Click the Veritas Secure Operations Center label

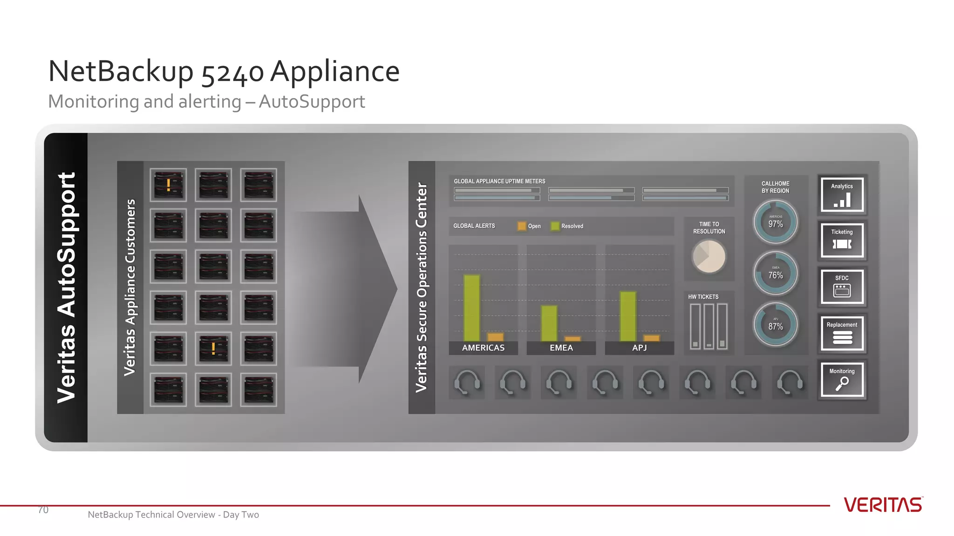(x=422, y=287)
